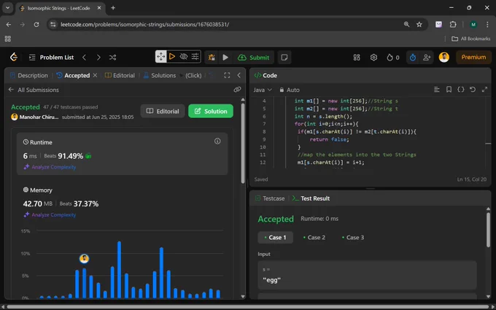
Task: Maximize the left panel fullscreen icon
Action: coord(227,75)
